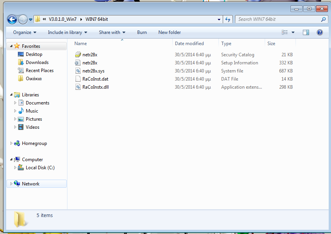This screenshot has height=234, width=331.
Task: Expand the Music library
Action: coord(15,111)
